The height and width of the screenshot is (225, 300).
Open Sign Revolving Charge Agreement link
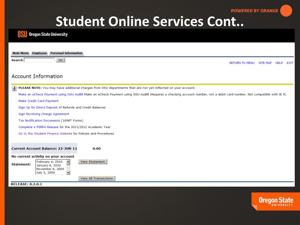tap(44, 114)
